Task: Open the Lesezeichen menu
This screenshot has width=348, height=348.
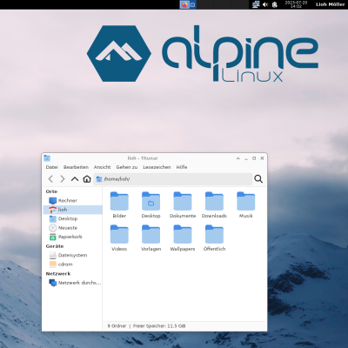Action: coord(157,167)
